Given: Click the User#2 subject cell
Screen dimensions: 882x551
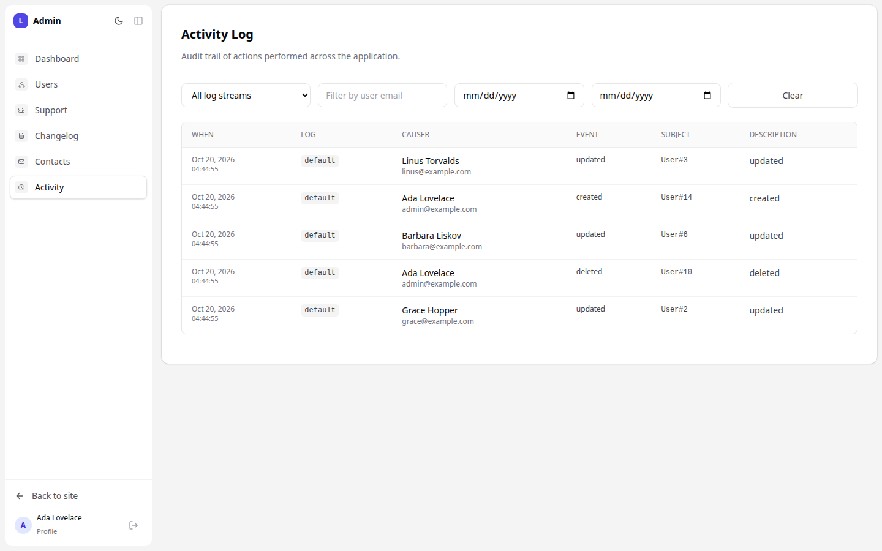Looking at the screenshot, I should (674, 309).
